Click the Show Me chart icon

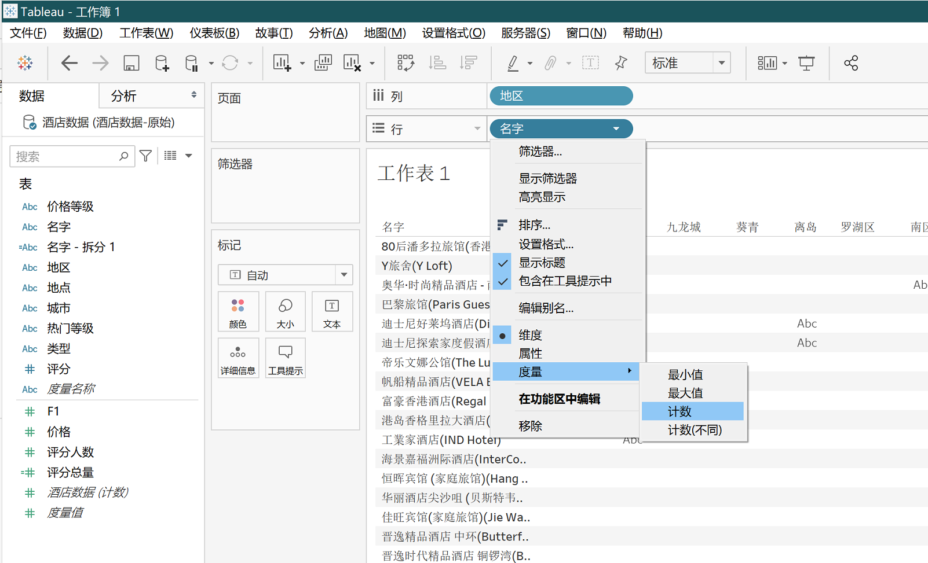pyautogui.click(x=767, y=62)
